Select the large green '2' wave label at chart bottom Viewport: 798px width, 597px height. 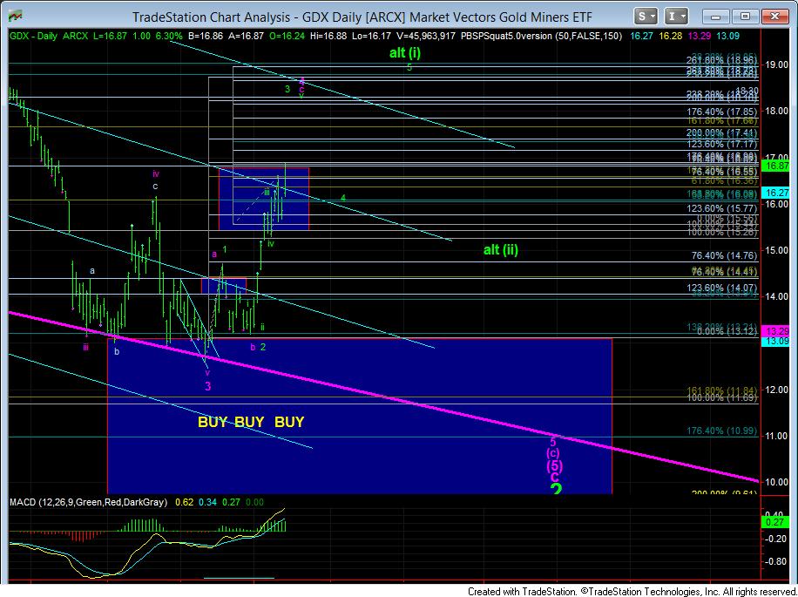coord(555,489)
